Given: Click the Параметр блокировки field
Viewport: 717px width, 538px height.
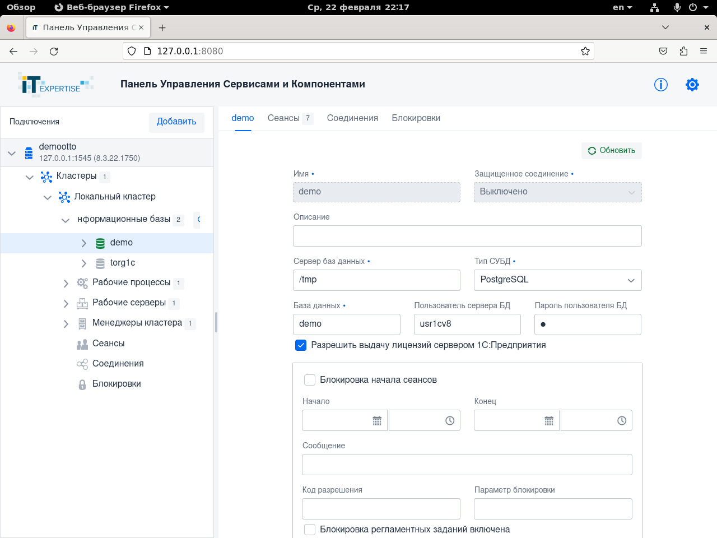Looking at the screenshot, I should pos(553,509).
